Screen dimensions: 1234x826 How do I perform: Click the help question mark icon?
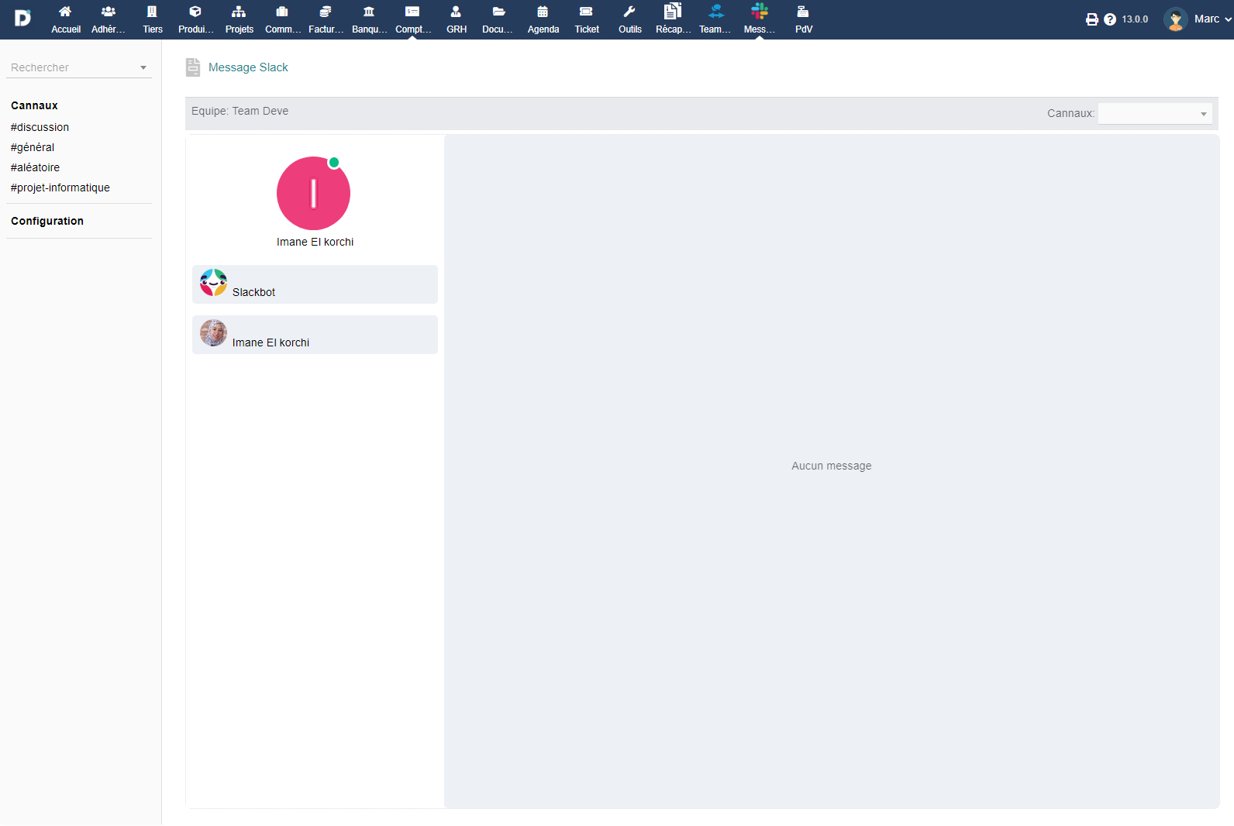pos(1110,19)
